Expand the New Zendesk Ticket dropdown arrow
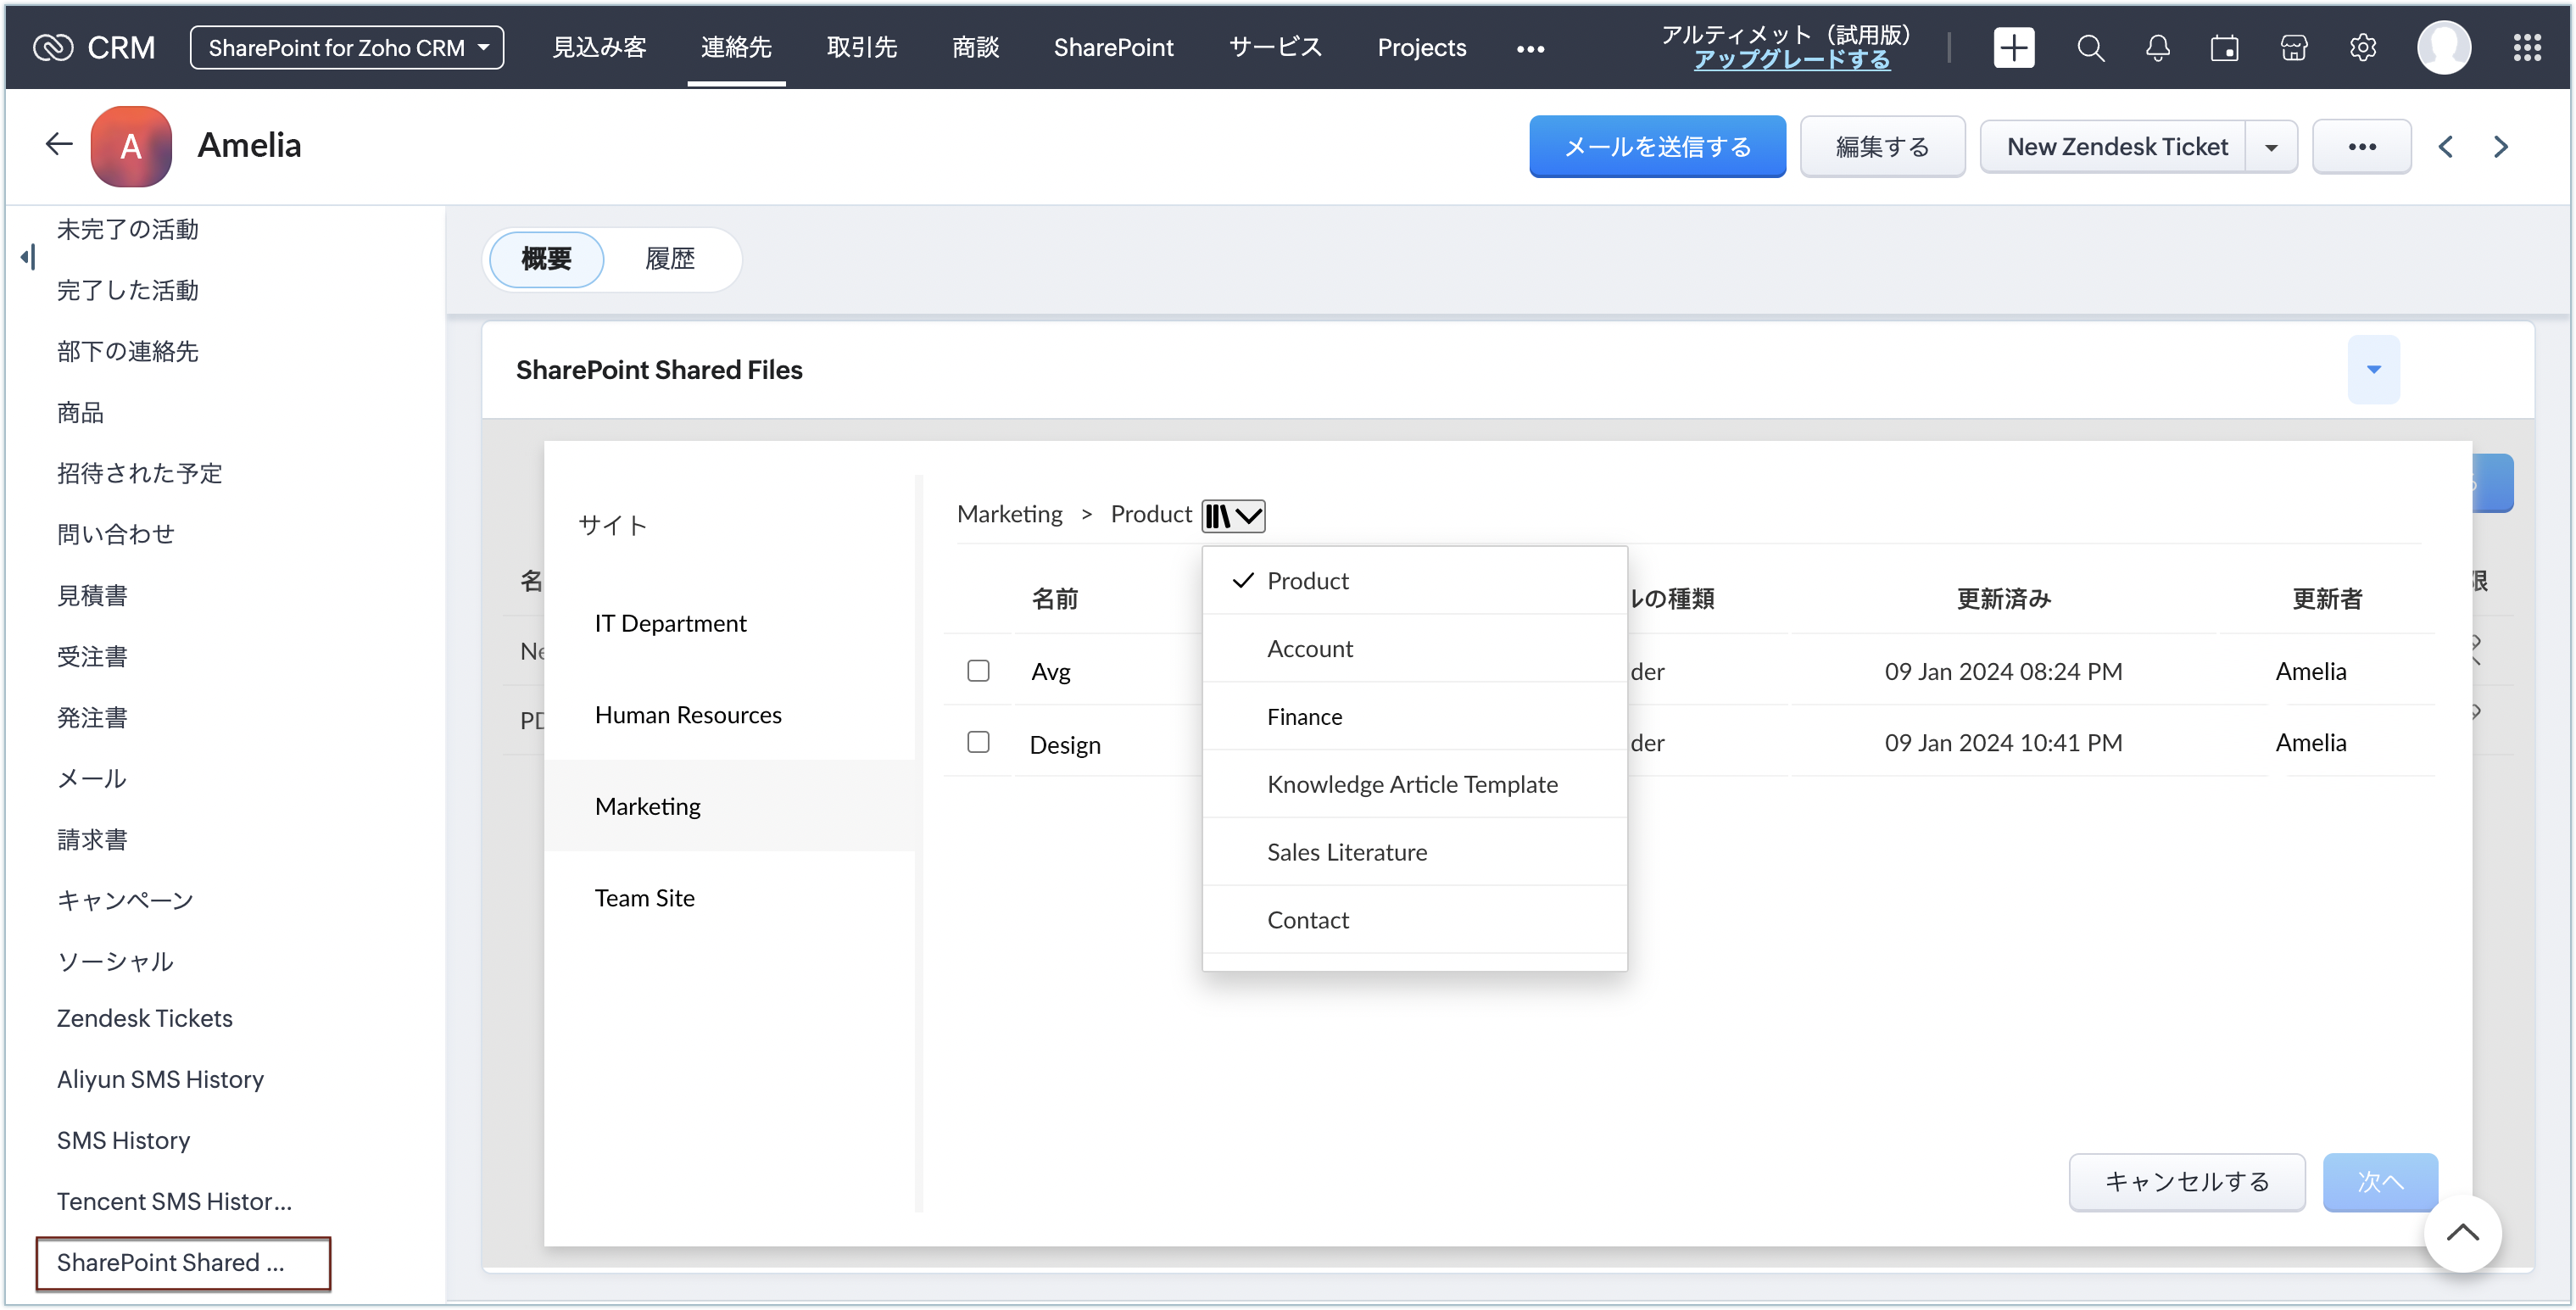The height and width of the screenshot is (1310, 2576). (2271, 147)
